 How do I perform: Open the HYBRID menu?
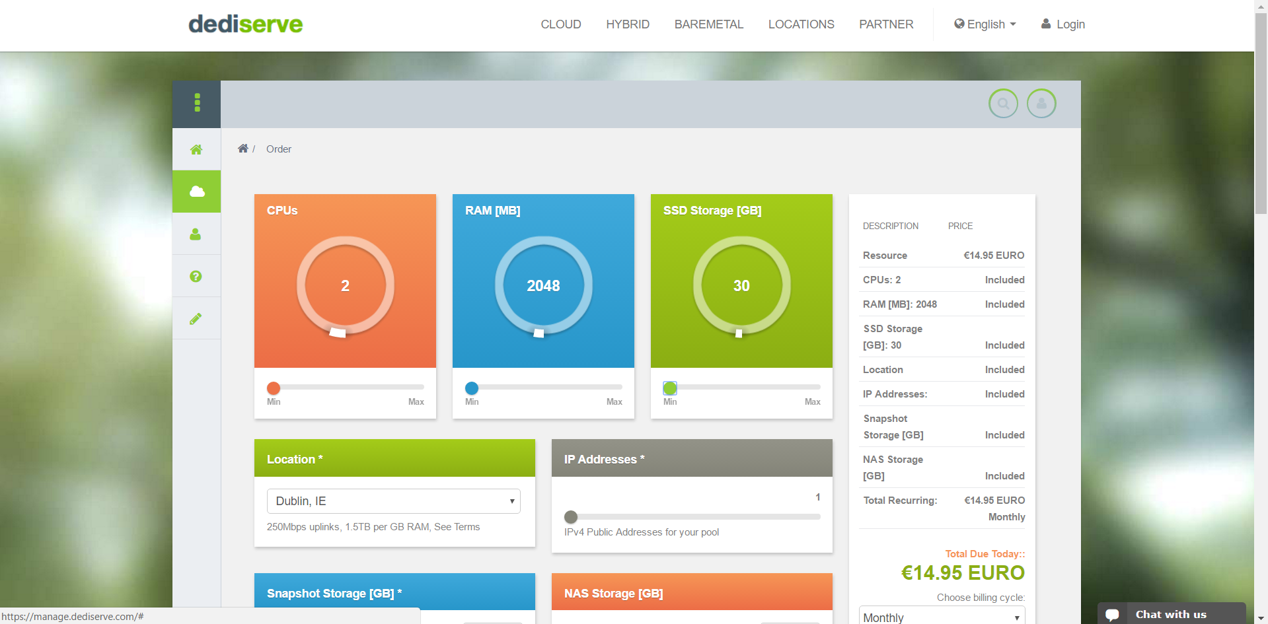(x=628, y=24)
